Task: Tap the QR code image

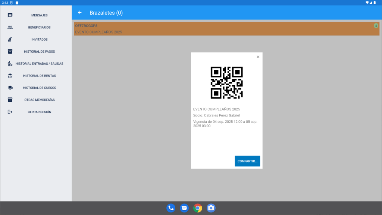Action: point(226,82)
